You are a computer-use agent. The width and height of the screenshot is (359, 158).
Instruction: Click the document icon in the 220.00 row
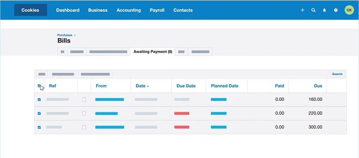84,113
